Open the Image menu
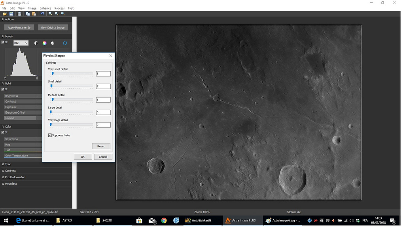 coord(32,8)
